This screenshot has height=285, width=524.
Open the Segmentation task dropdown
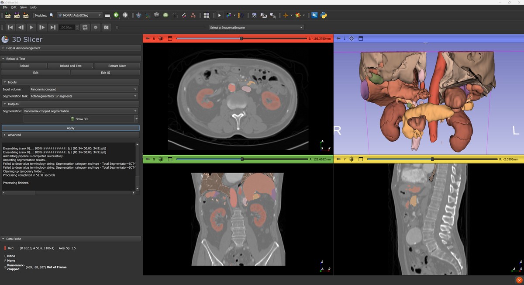pos(83,96)
